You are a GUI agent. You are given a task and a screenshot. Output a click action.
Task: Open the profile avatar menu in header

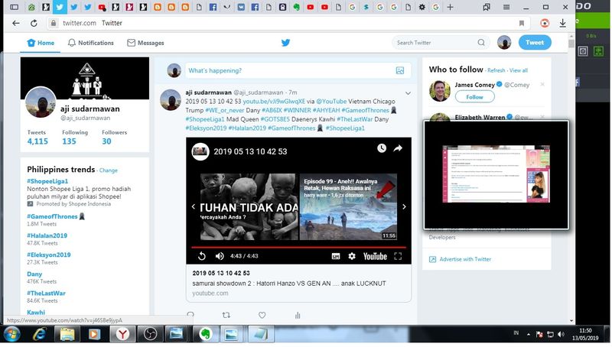coord(504,43)
